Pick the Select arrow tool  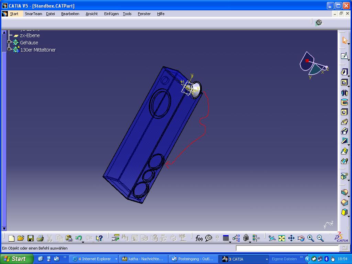point(344,41)
